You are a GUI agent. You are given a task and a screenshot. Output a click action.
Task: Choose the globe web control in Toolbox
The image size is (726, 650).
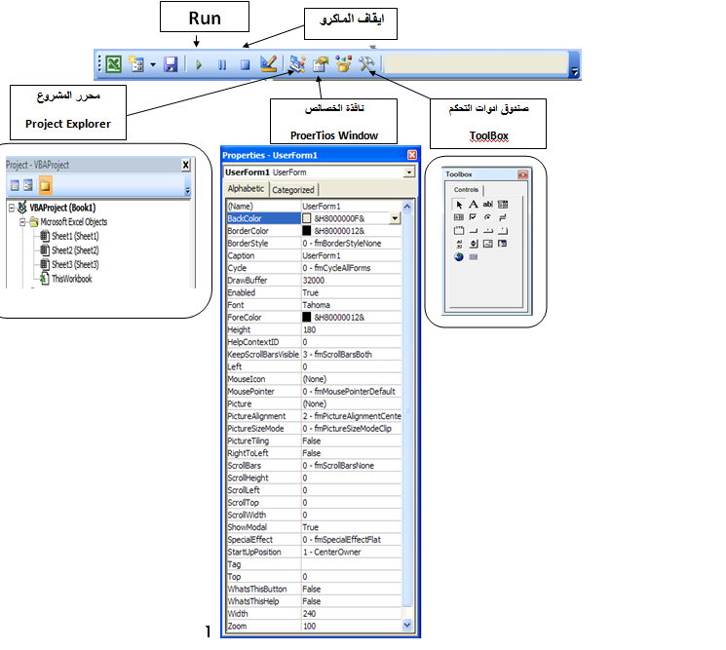click(459, 257)
